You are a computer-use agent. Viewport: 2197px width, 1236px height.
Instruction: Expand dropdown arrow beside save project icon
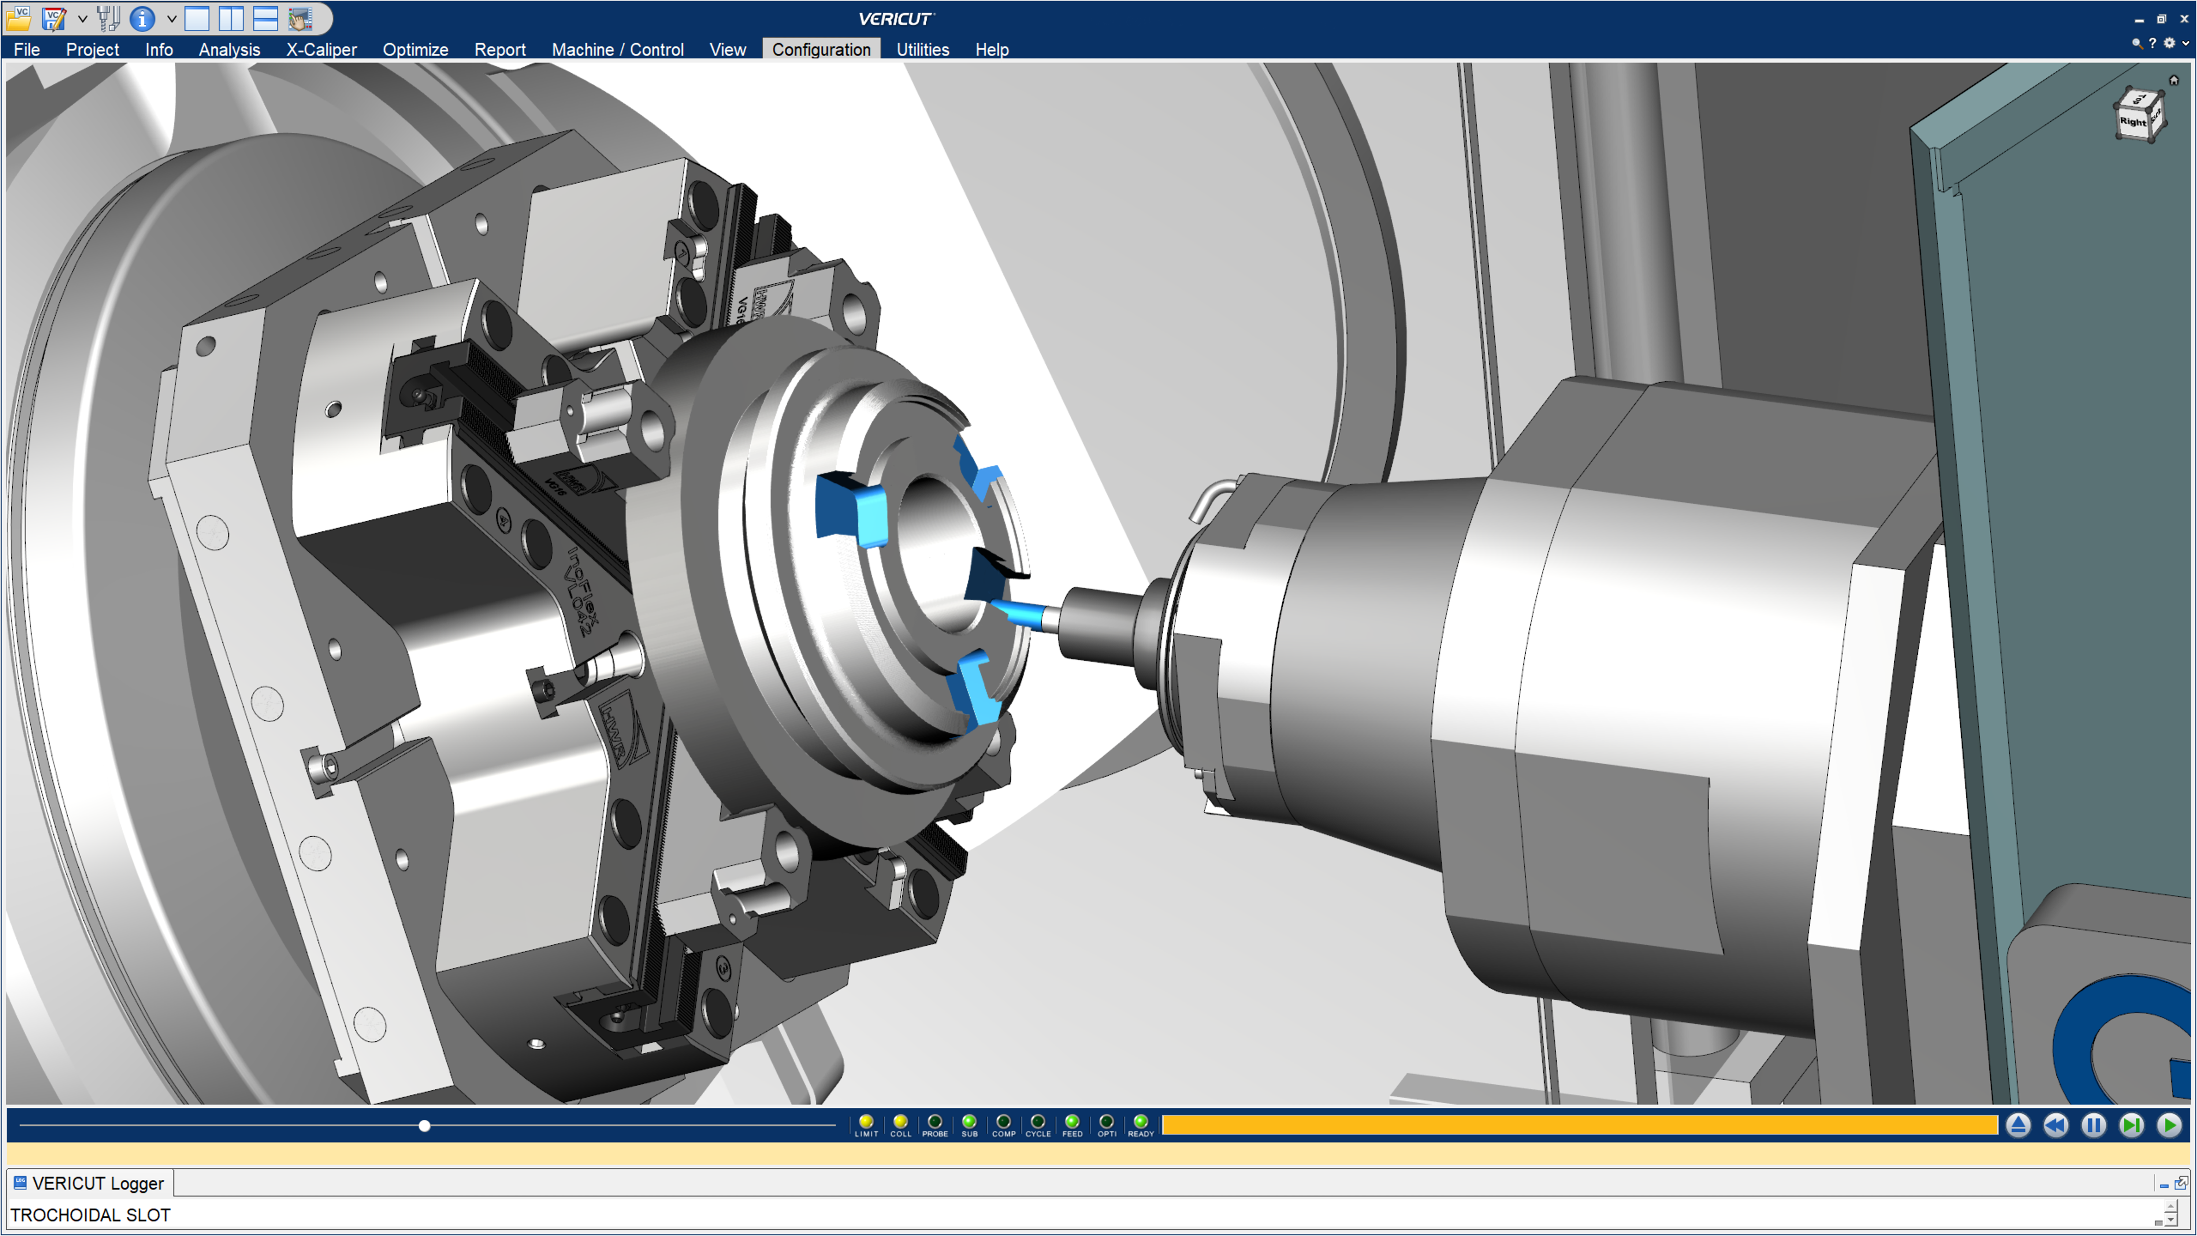pyautogui.click(x=83, y=19)
